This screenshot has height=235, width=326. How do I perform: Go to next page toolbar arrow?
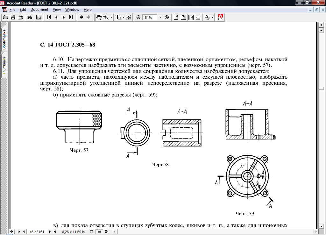(x=64, y=17)
